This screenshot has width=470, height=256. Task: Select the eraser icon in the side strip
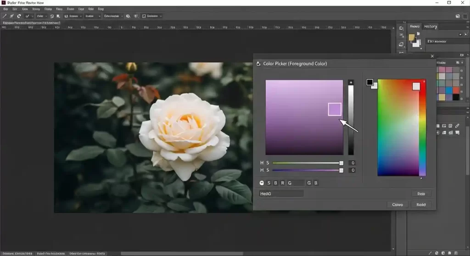tap(401, 44)
